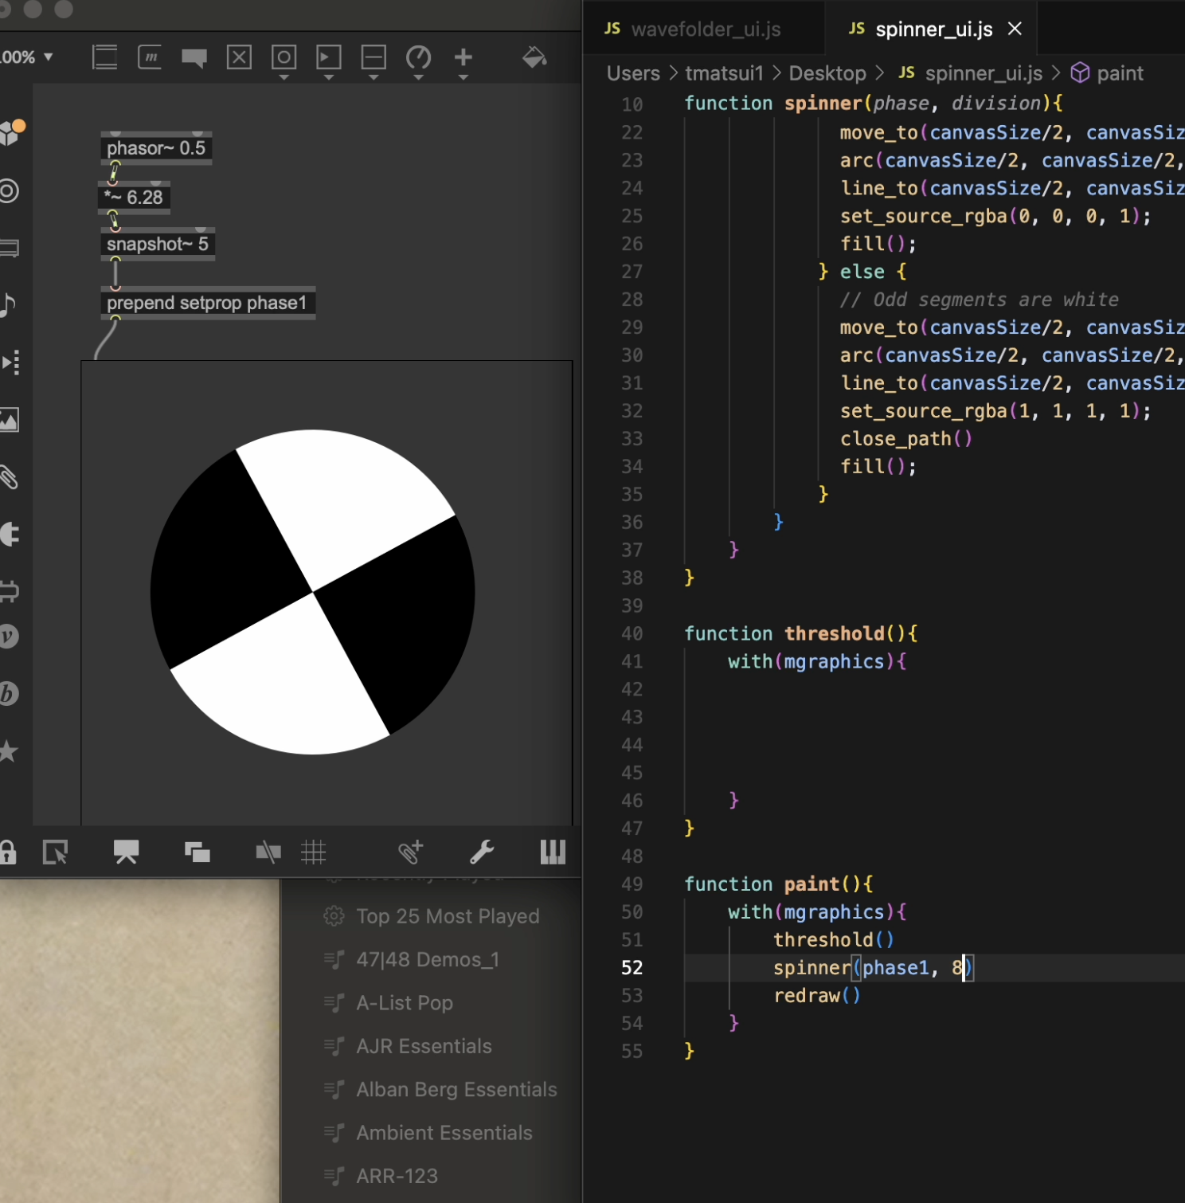Add a new message box from toolbar
This screenshot has height=1203, width=1185.
point(150,57)
